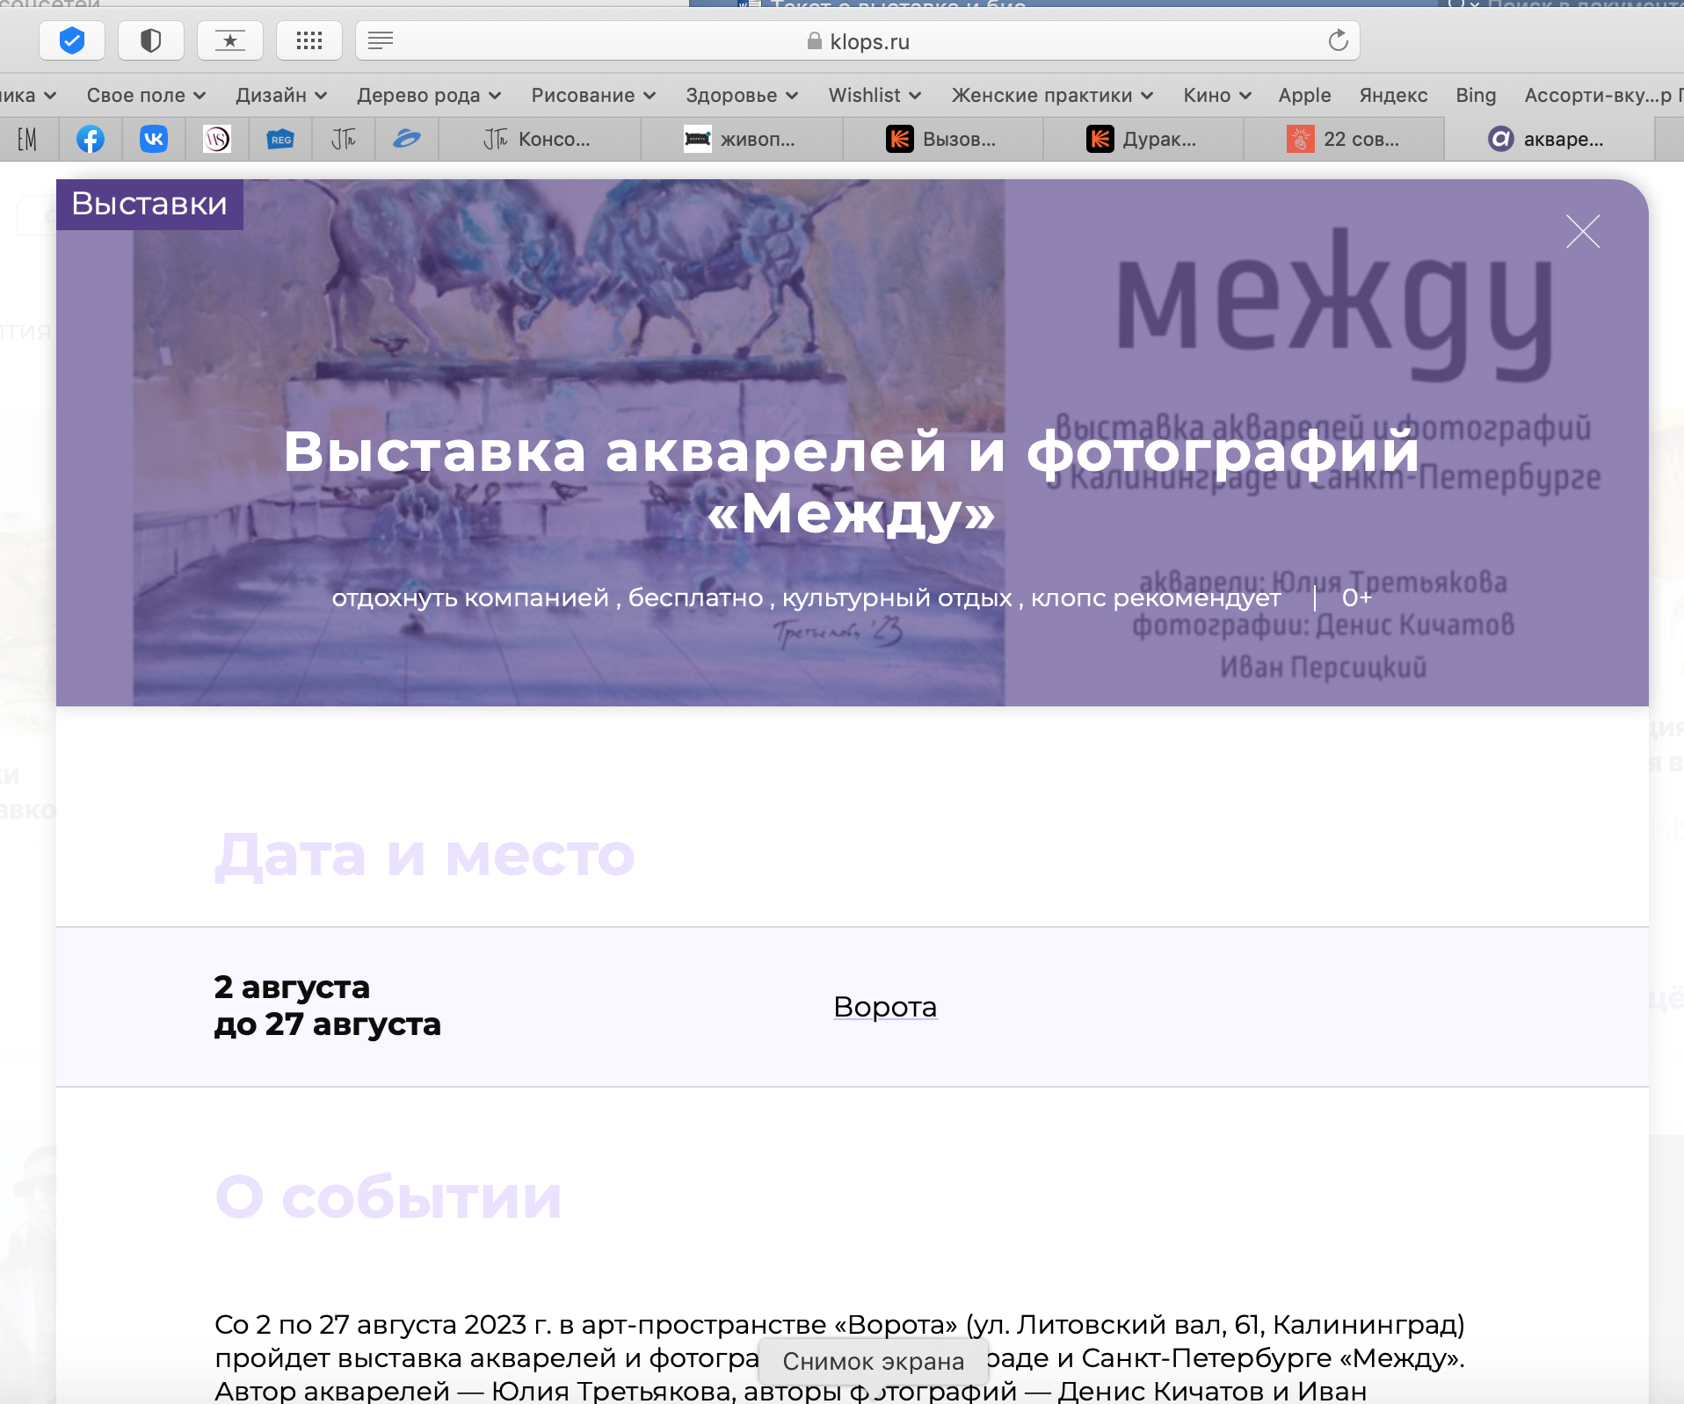Click the blue shield checkmark extension icon

point(72,40)
